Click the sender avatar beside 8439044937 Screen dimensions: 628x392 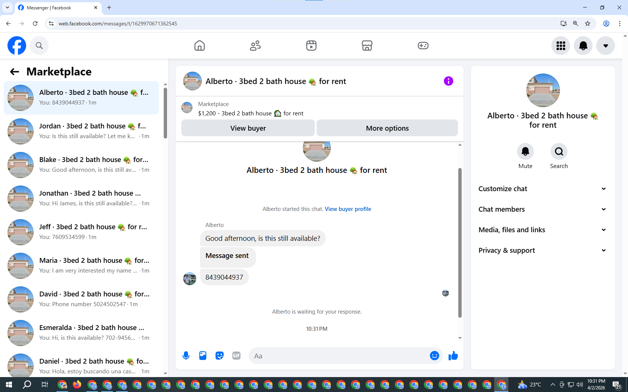pyautogui.click(x=190, y=279)
